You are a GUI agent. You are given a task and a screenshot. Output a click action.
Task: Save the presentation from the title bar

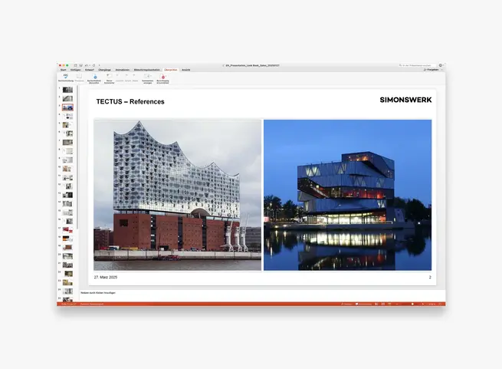[x=81, y=65]
